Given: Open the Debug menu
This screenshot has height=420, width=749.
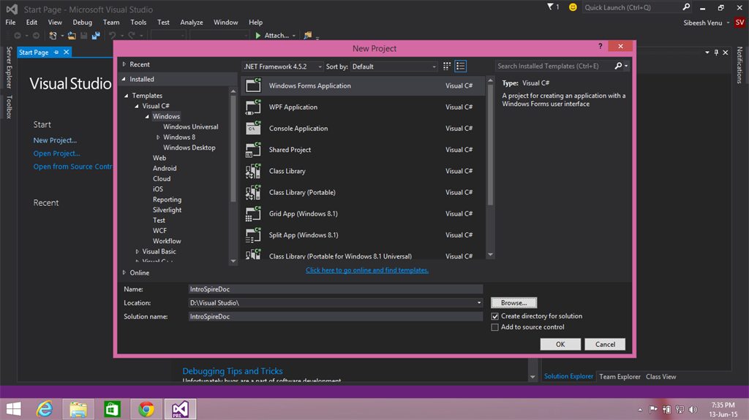Looking at the screenshot, I should (82, 22).
